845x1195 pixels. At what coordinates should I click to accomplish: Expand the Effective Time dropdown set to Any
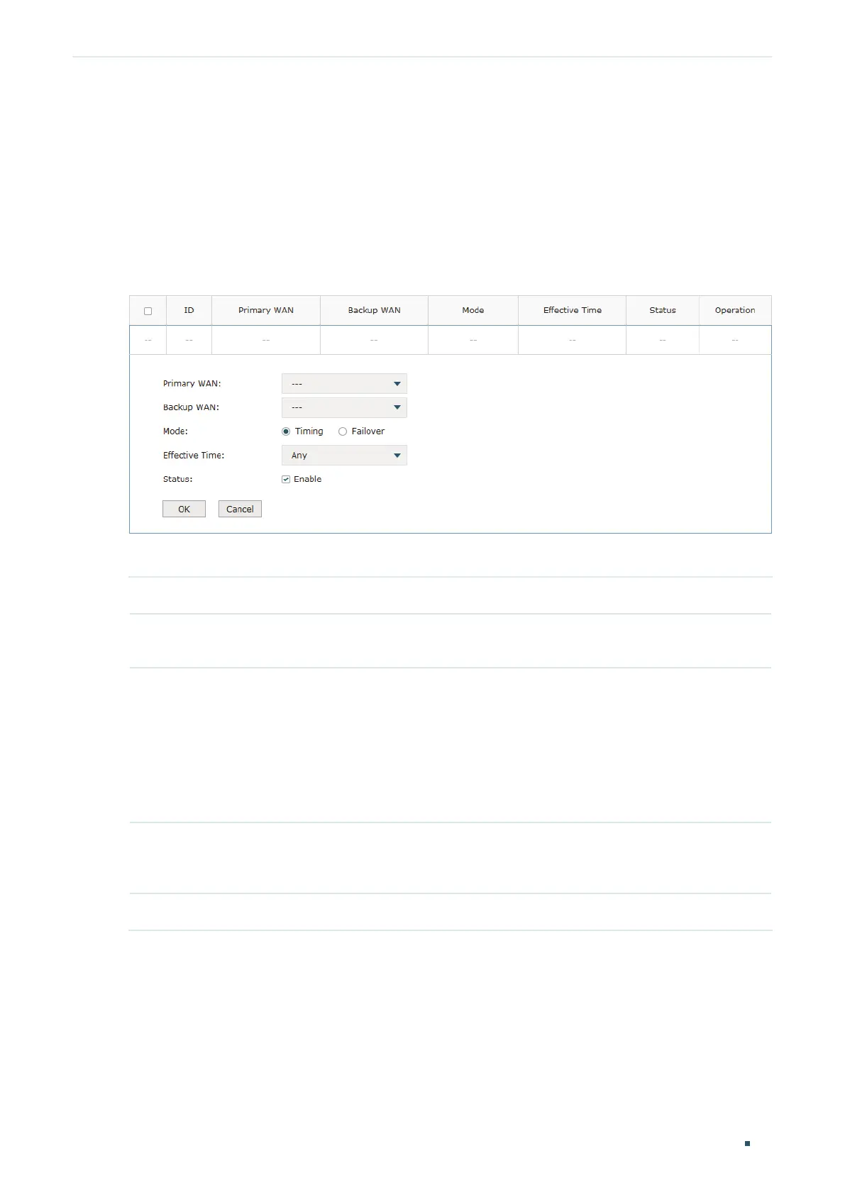click(x=344, y=456)
